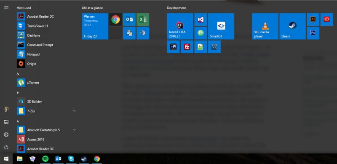Open the playing cards icon on the taskbar
337x164 pixels.
click(32, 159)
